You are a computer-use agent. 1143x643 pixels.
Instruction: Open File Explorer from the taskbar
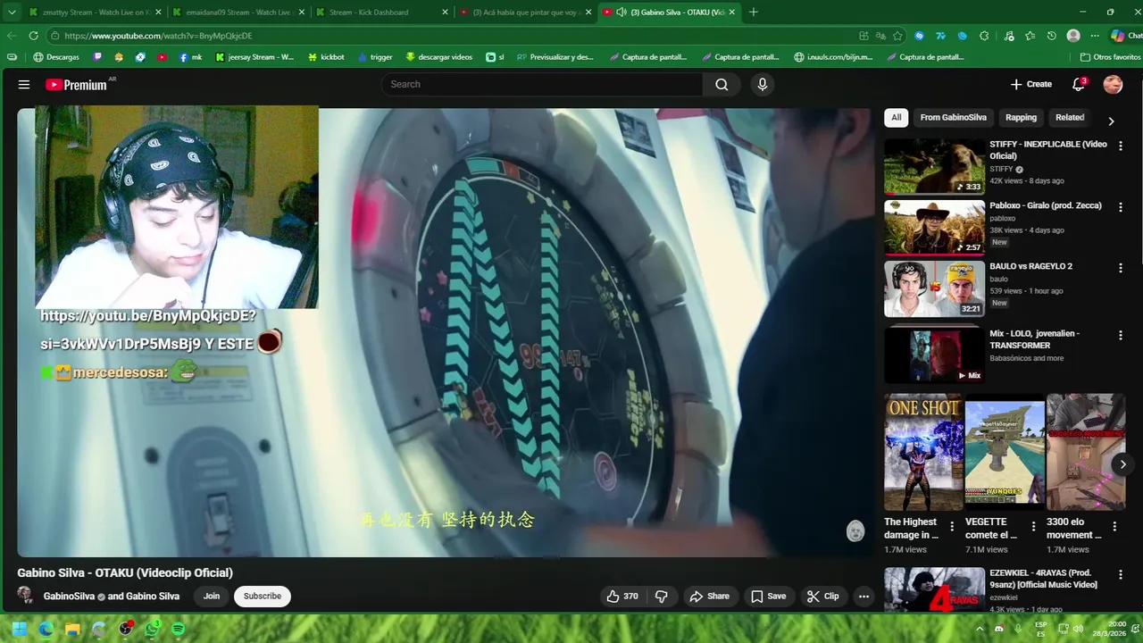pos(72,629)
